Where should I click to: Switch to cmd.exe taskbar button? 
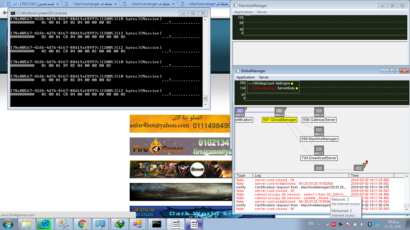tap(157, 224)
